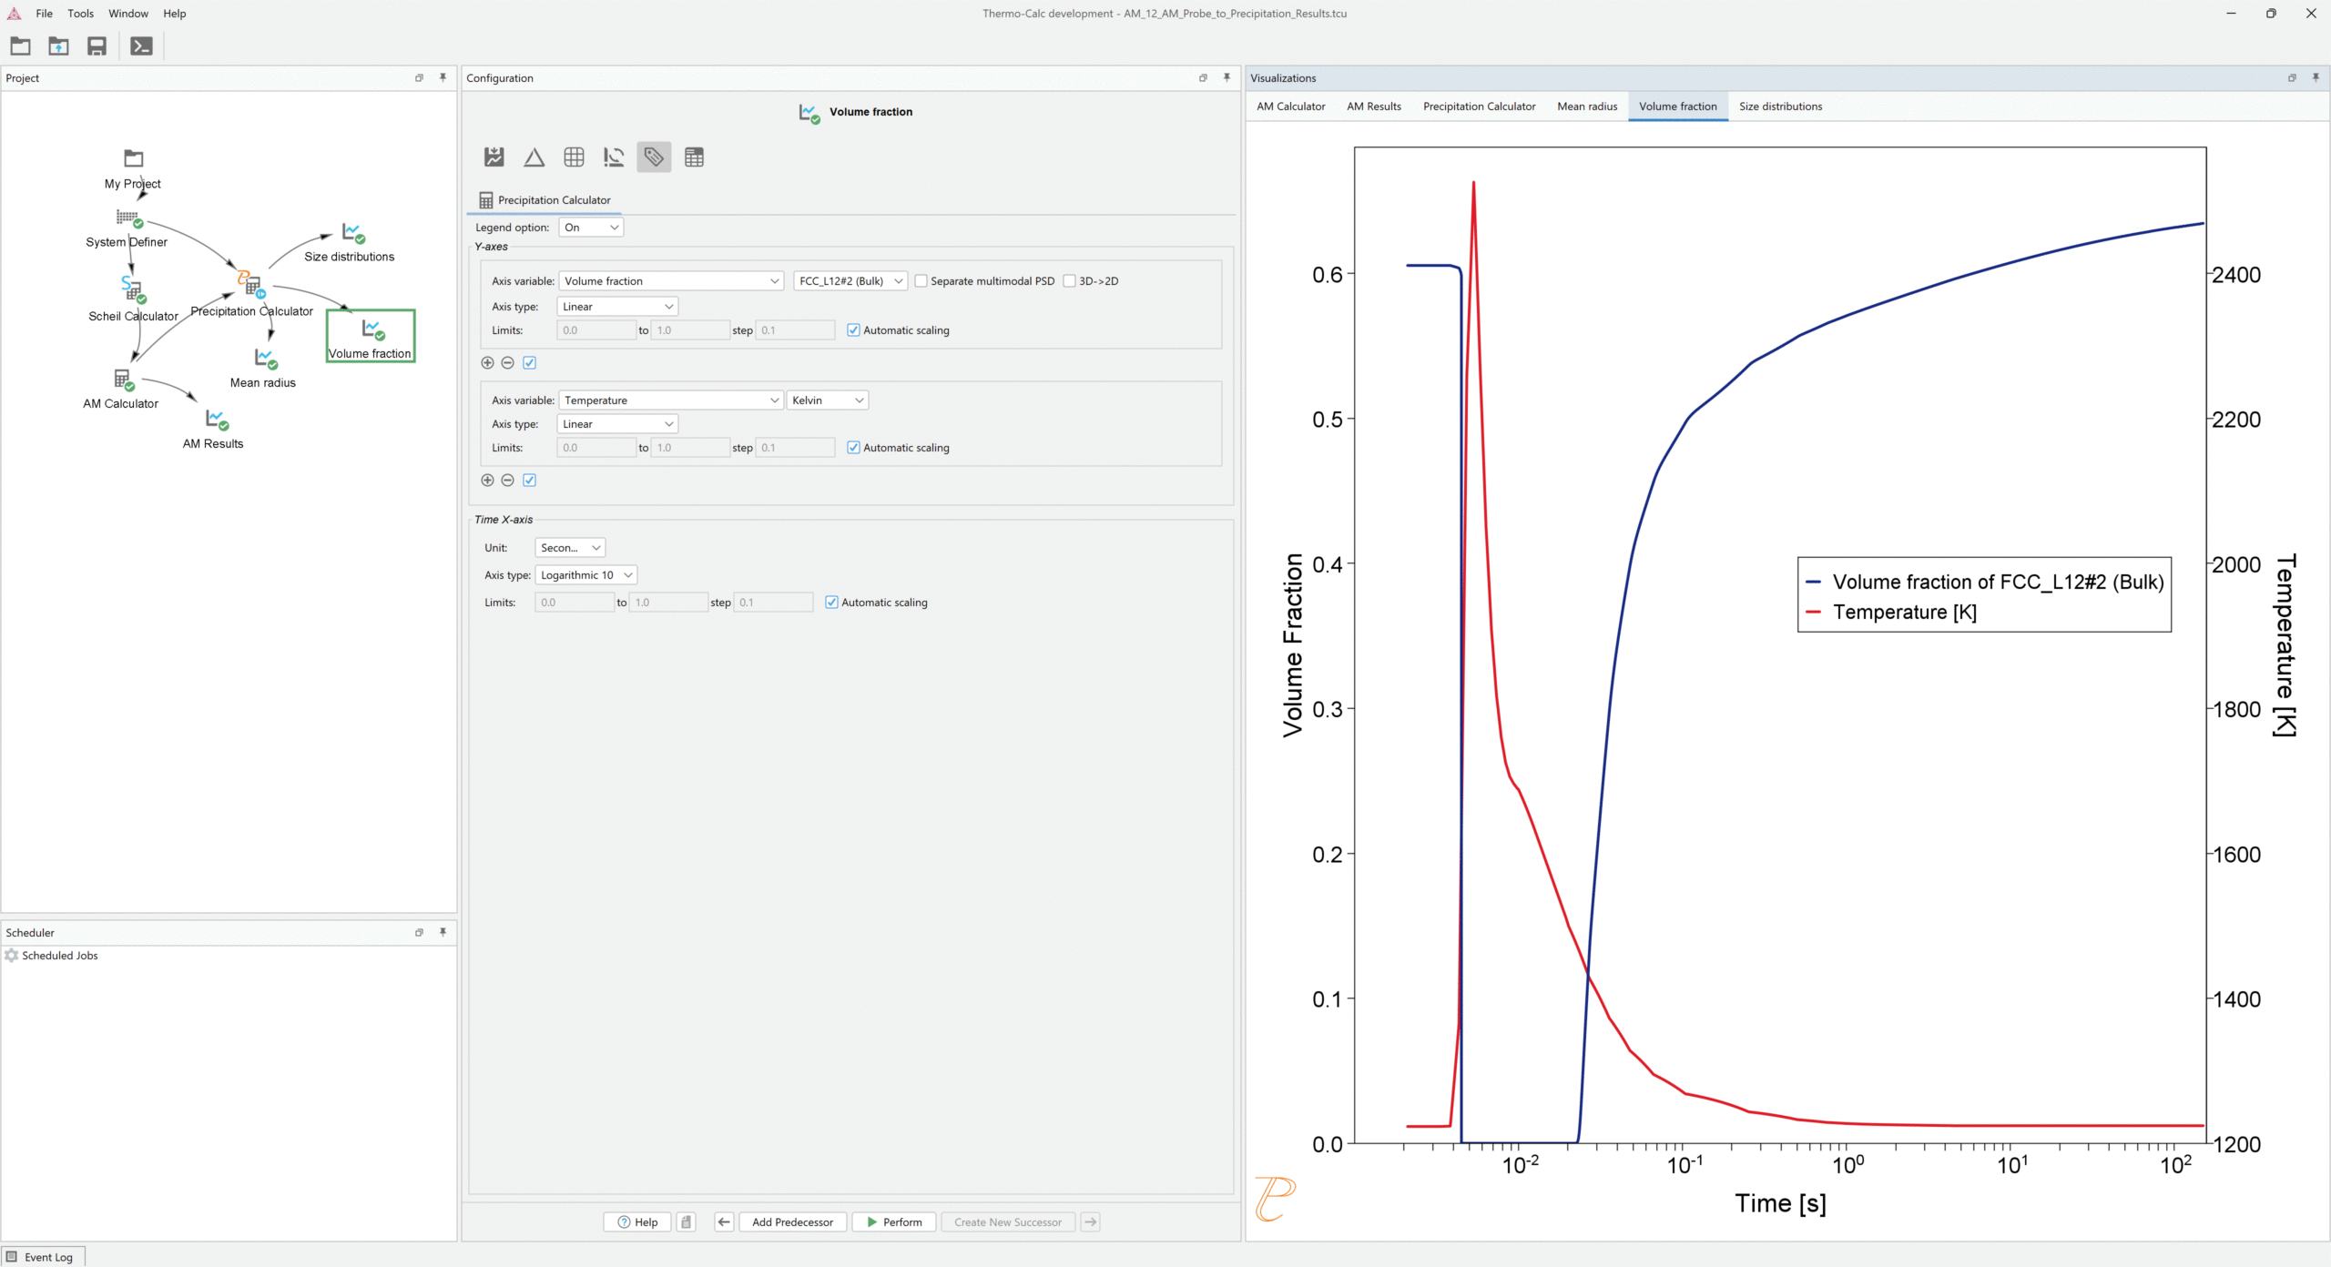Click the table view icon in Configuration
The width and height of the screenshot is (2331, 1267).
coord(694,157)
